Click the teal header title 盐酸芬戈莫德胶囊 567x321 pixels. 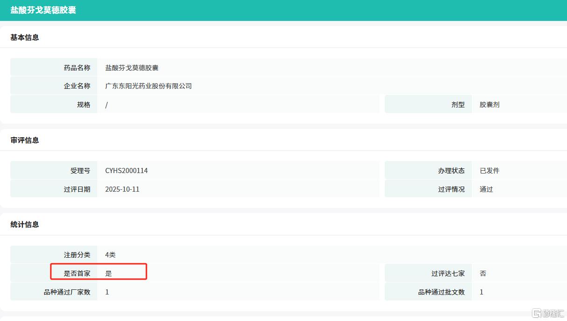43,10
